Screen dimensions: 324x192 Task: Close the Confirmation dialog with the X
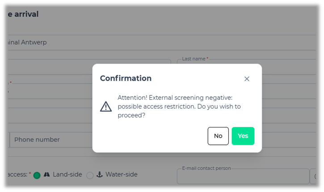click(x=247, y=79)
